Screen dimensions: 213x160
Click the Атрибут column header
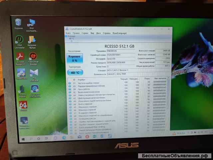pos(81,80)
